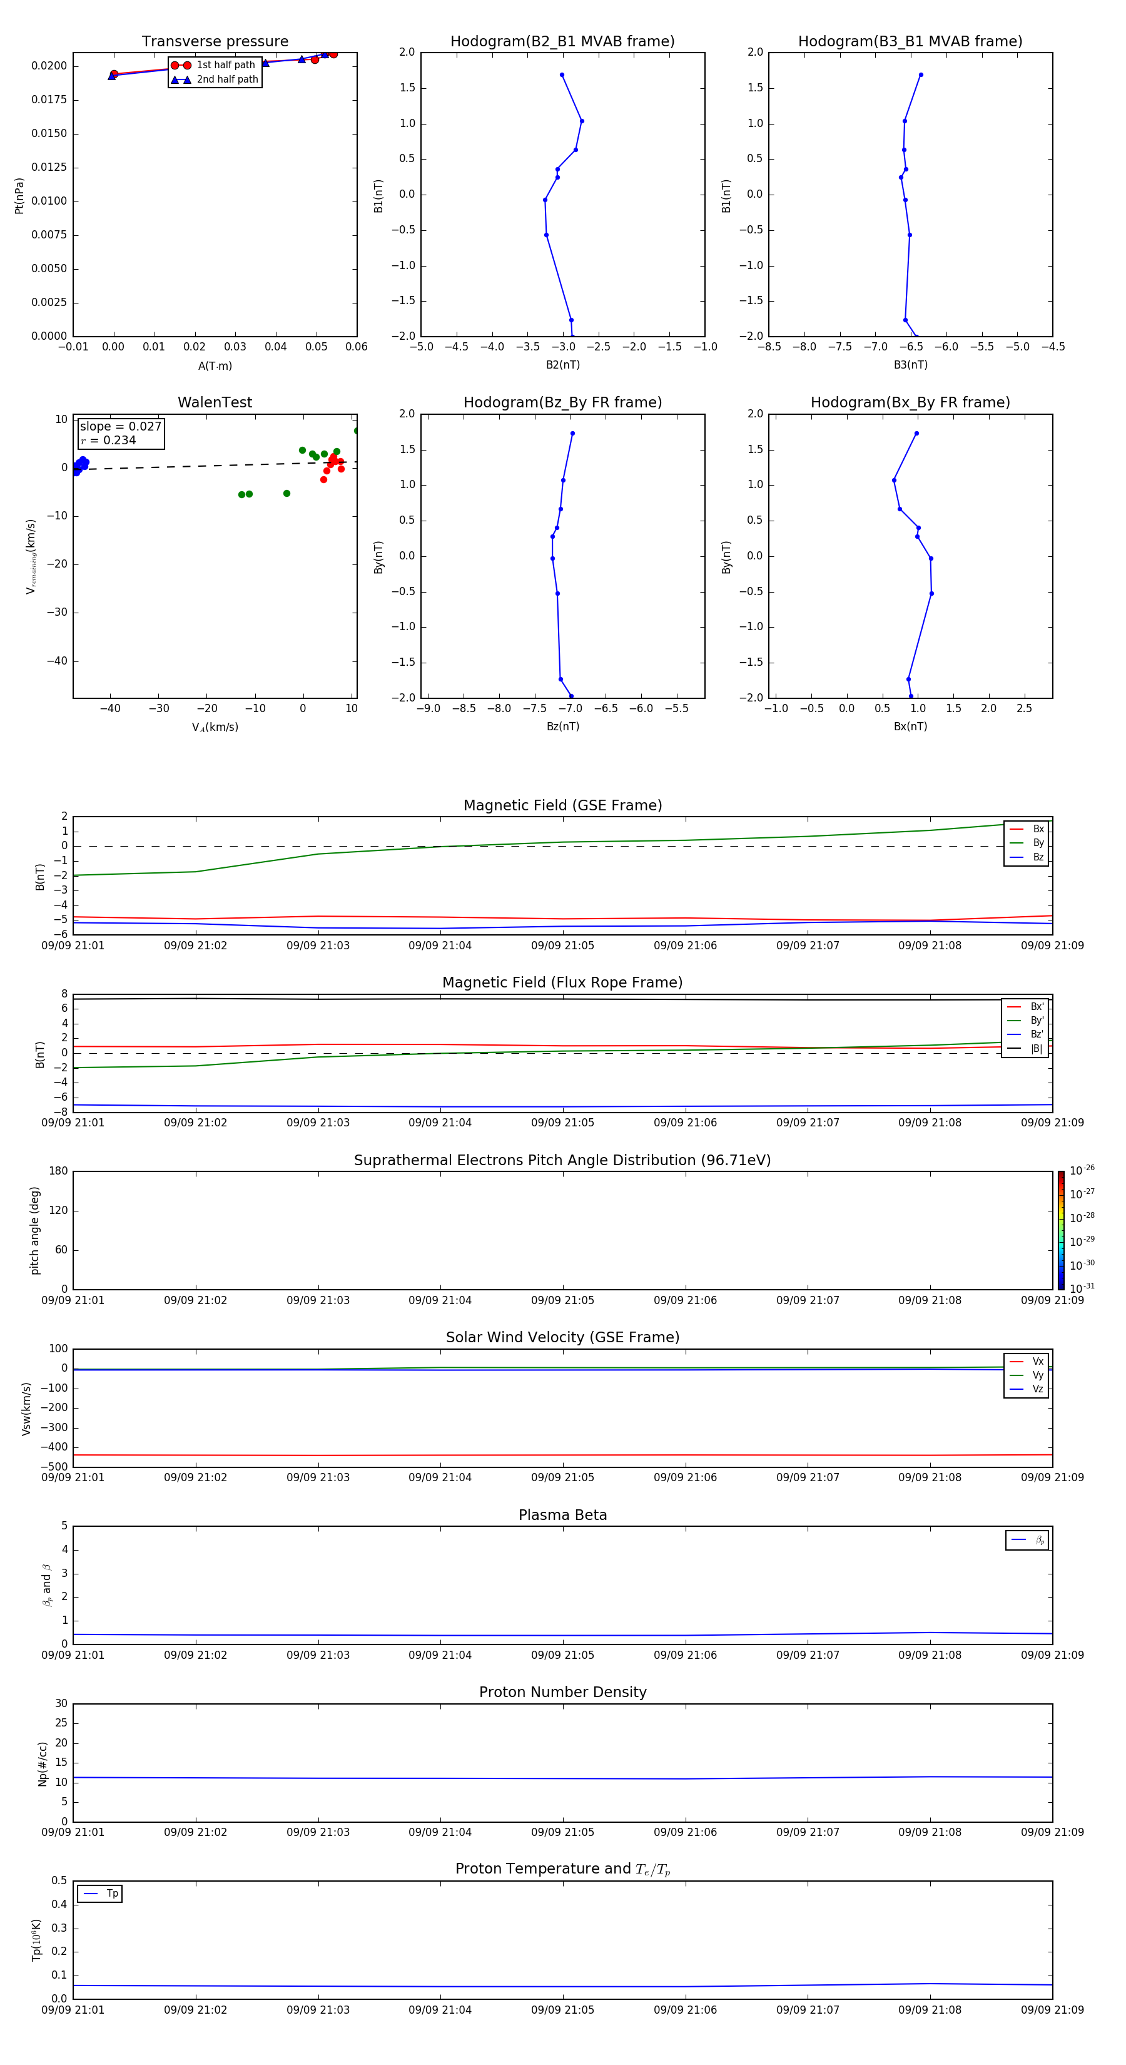Screen dimensions: 1126x2065
Task: Select the "Hodogram(Bz_By FR frame)" title
Action: click(562, 402)
